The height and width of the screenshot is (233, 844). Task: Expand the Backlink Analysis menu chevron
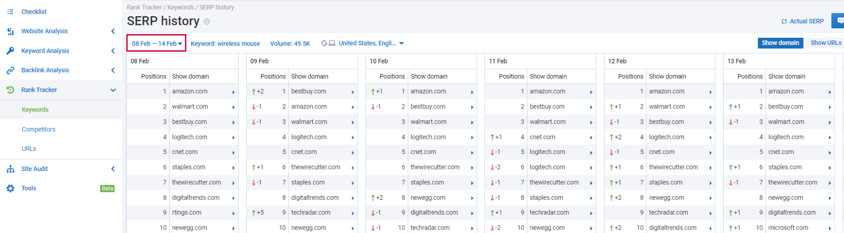(113, 70)
